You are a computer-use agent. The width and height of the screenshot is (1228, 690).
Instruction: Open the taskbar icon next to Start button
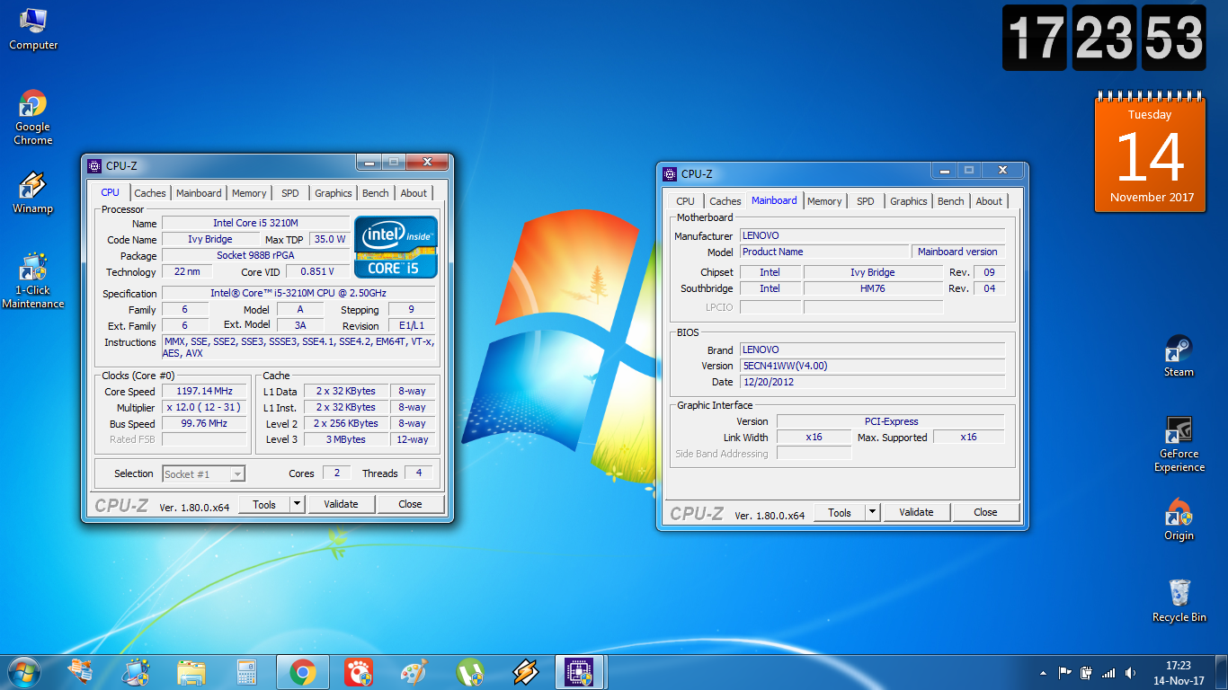pos(80,672)
